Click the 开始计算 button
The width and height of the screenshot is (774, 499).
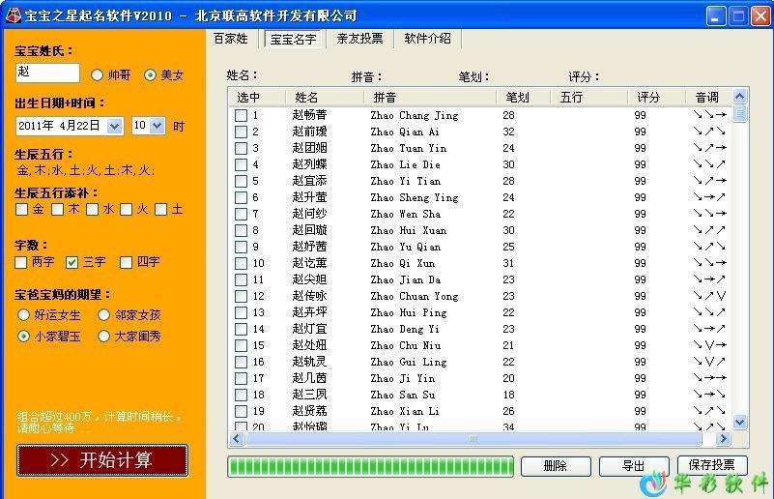(x=102, y=460)
